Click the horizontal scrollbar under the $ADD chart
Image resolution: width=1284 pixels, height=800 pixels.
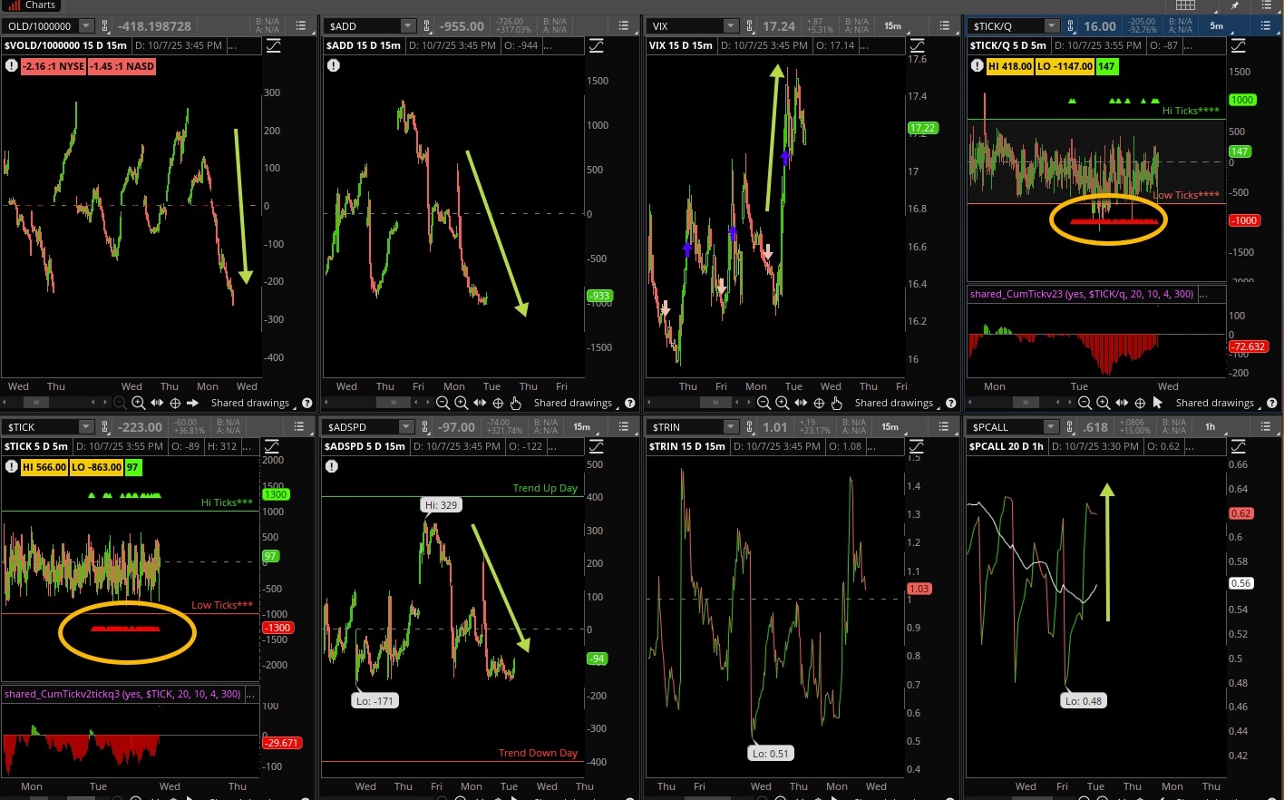pyautogui.click(x=394, y=403)
